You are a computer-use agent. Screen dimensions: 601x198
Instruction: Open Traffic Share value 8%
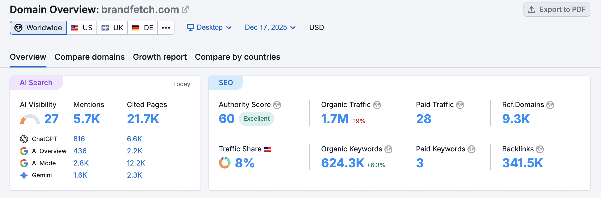245,163
